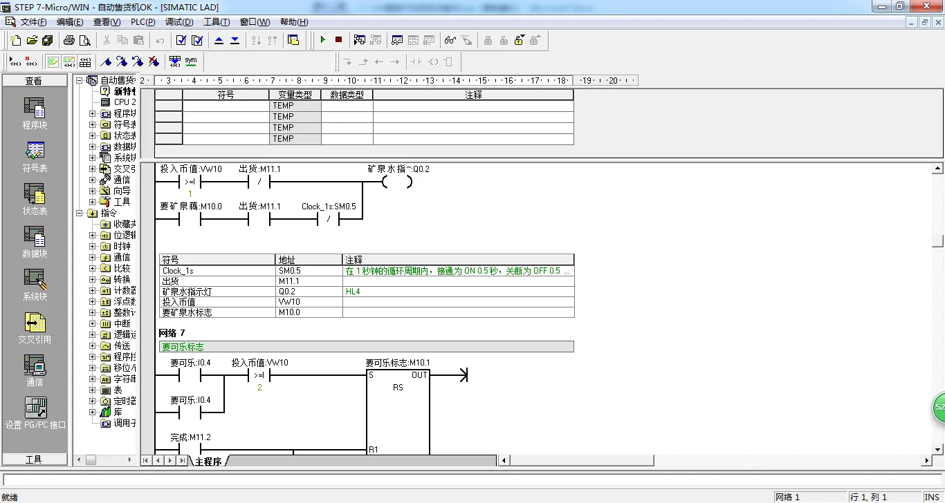Expand the 计数器 instruction folder
The width and height of the screenshot is (945, 503).
coord(93,290)
